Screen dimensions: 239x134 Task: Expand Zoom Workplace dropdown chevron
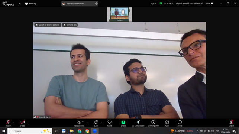pos(20,4)
